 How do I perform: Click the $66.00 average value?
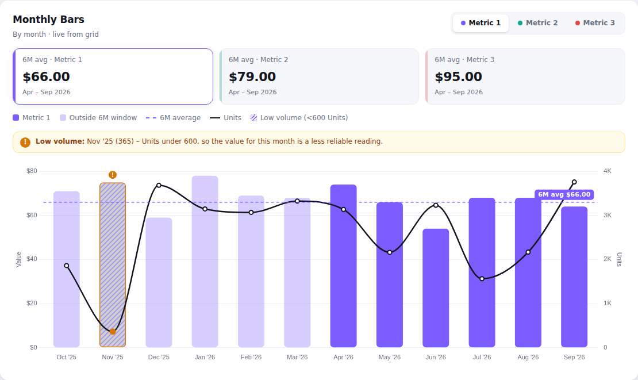point(47,76)
